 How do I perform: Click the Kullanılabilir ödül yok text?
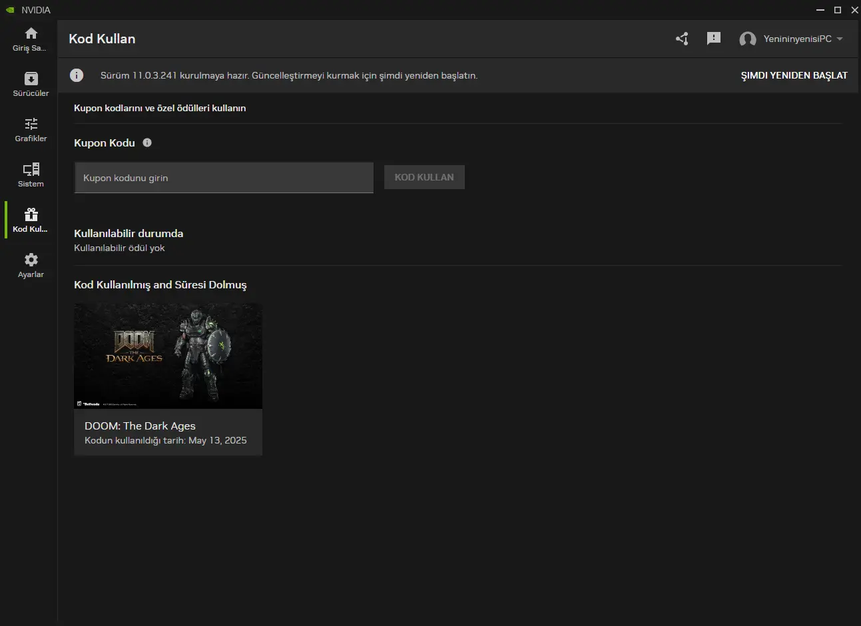tap(119, 248)
